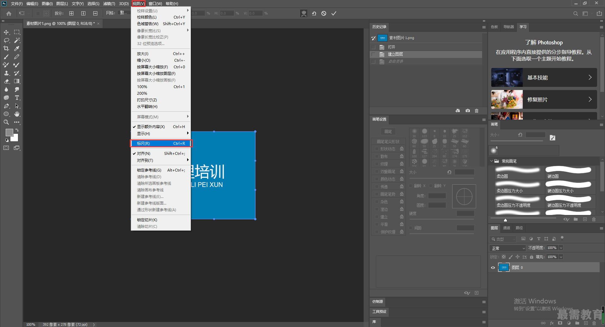
Task: Cancel the transform in options bar
Action: click(x=324, y=13)
